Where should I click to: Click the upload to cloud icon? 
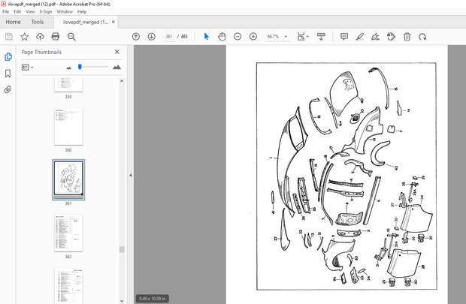point(40,37)
